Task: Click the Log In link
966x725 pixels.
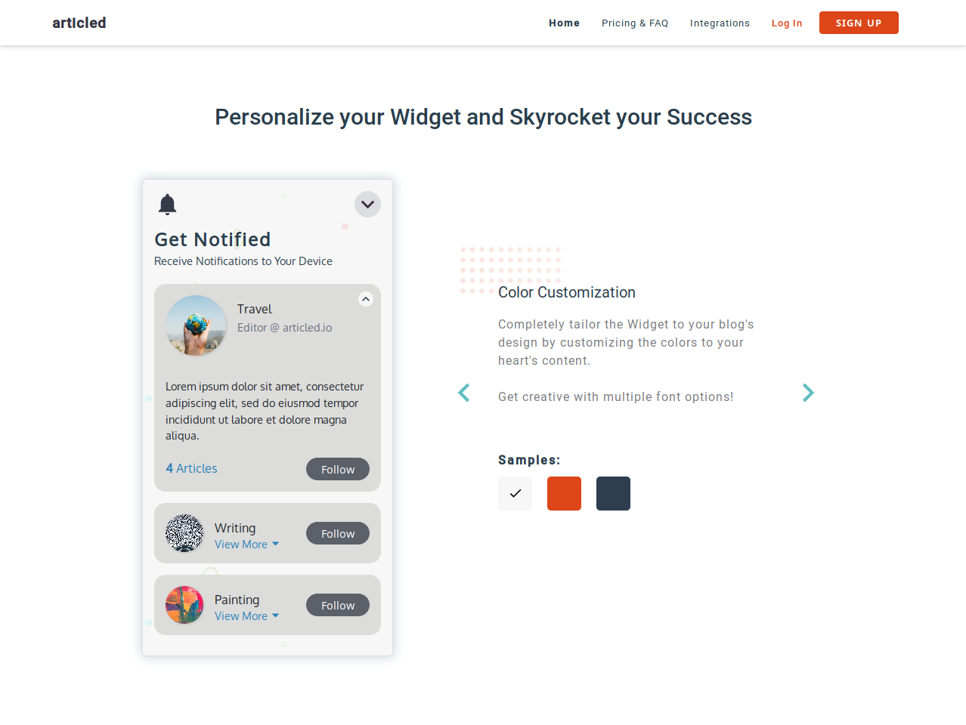Action: pos(787,23)
